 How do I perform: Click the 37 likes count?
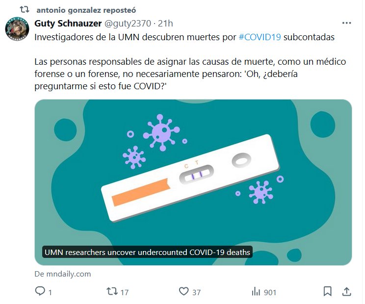(x=196, y=292)
